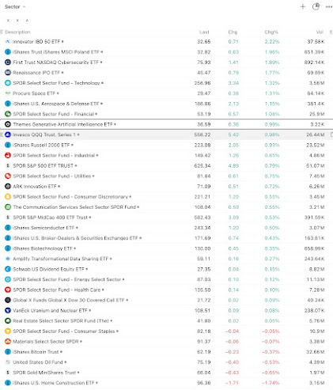Click the '2.22%' change percent value

272,42
